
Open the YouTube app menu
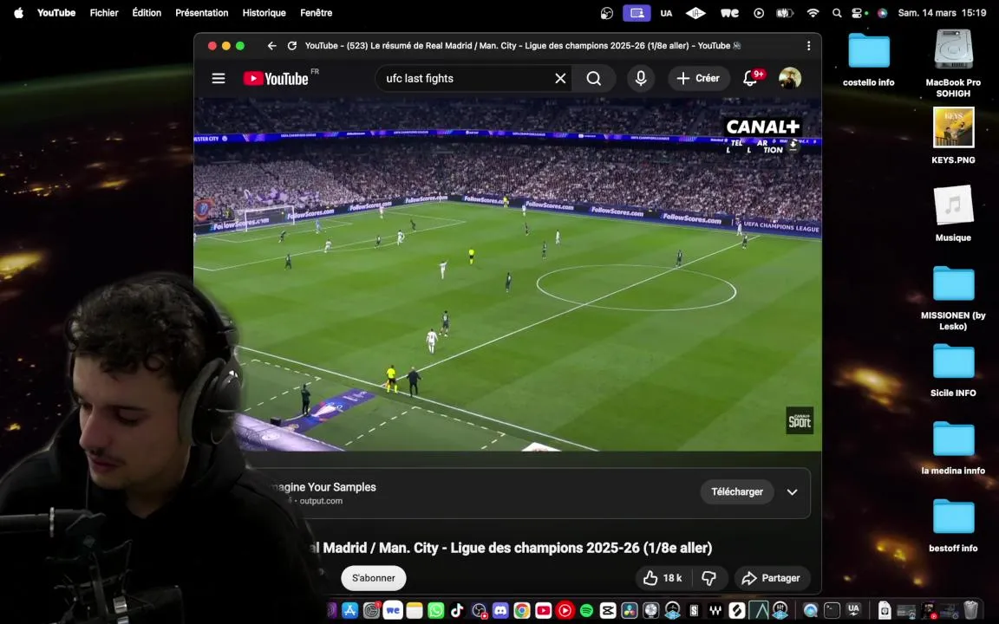(56, 13)
